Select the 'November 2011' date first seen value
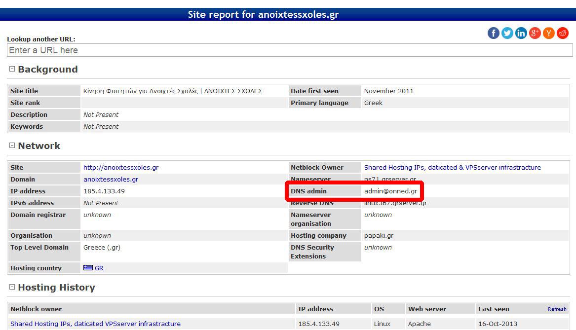576x330 pixels. coord(388,91)
